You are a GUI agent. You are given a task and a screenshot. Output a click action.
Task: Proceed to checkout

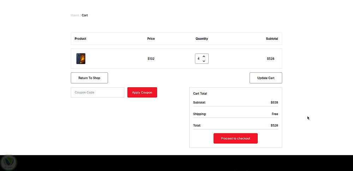click(235, 139)
